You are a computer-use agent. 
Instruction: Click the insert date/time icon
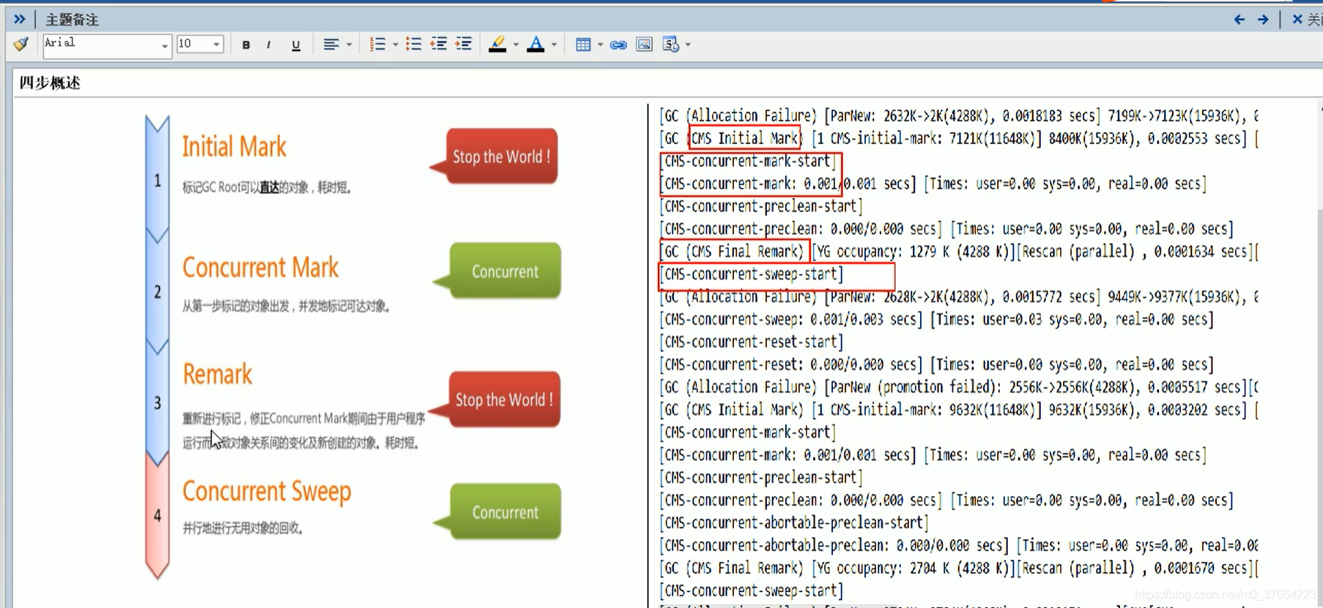[x=670, y=45]
